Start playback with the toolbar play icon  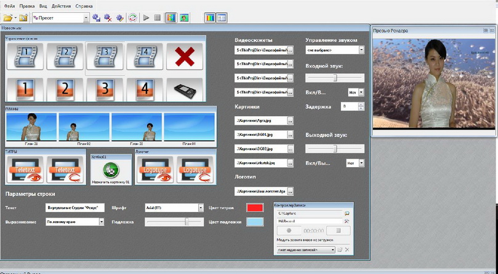click(x=146, y=18)
